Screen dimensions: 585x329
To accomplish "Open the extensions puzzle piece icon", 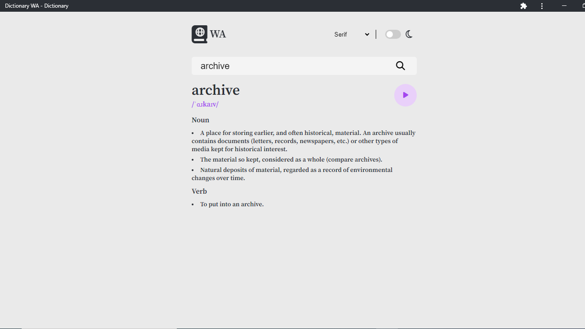I will [524, 6].
